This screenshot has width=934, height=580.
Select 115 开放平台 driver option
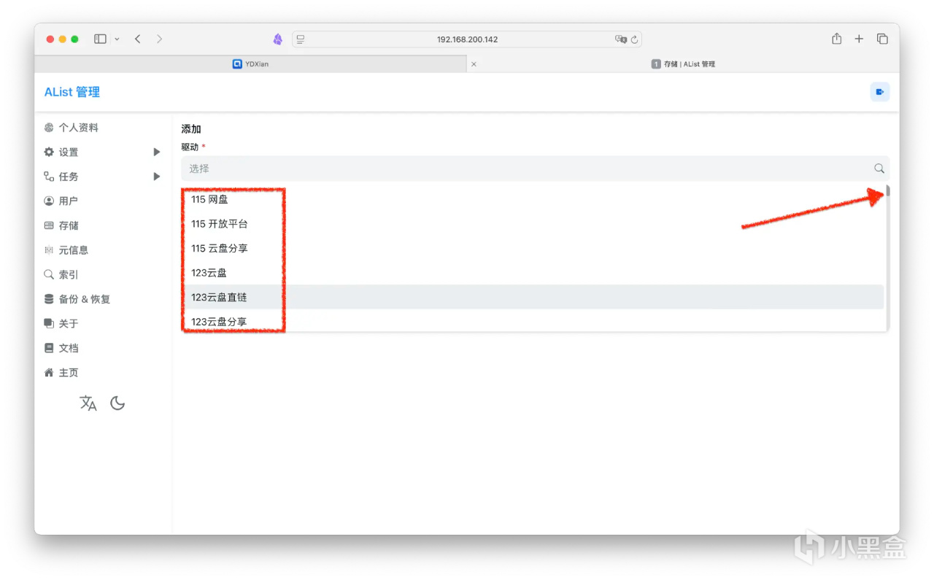pos(534,224)
